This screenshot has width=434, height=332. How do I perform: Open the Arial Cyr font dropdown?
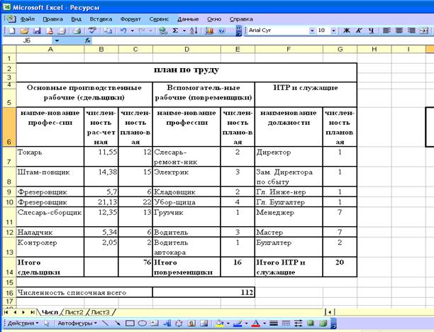tap(312, 31)
